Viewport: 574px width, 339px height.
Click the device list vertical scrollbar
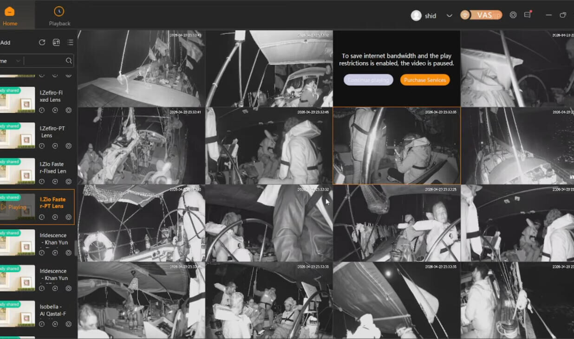pyautogui.click(x=75, y=248)
